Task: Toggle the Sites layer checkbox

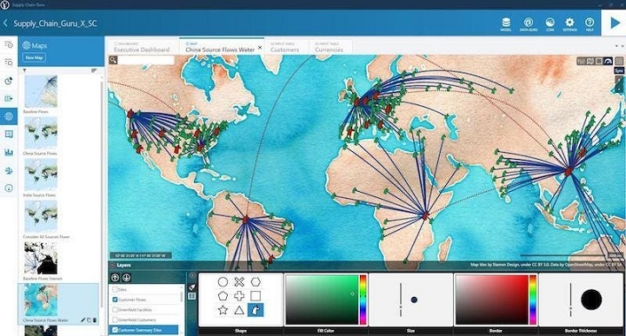Action: pos(115,289)
